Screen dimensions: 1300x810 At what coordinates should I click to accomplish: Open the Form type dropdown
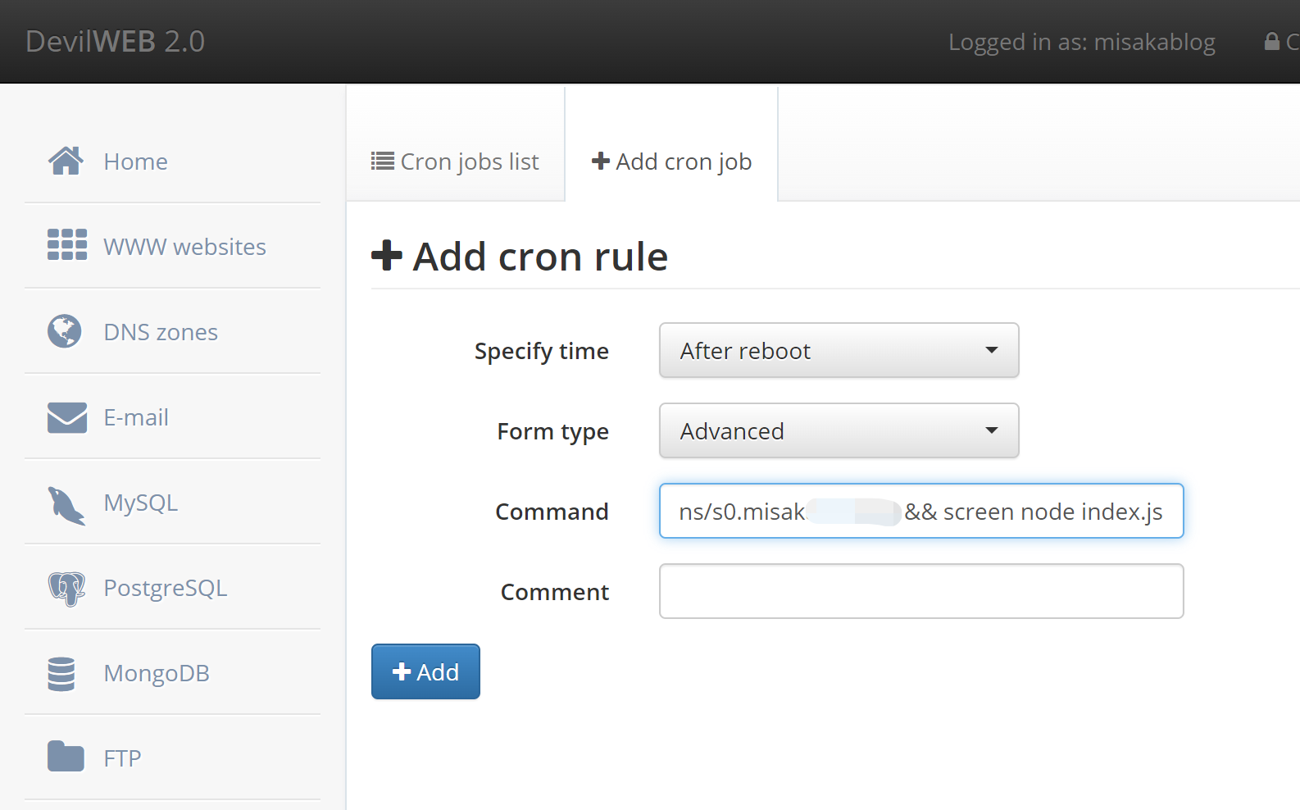point(839,431)
